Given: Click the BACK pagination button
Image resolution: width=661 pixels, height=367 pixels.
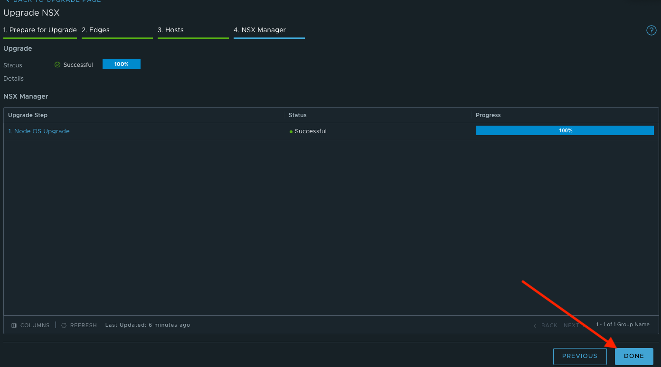Looking at the screenshot, I should click(x=546, y=325).
